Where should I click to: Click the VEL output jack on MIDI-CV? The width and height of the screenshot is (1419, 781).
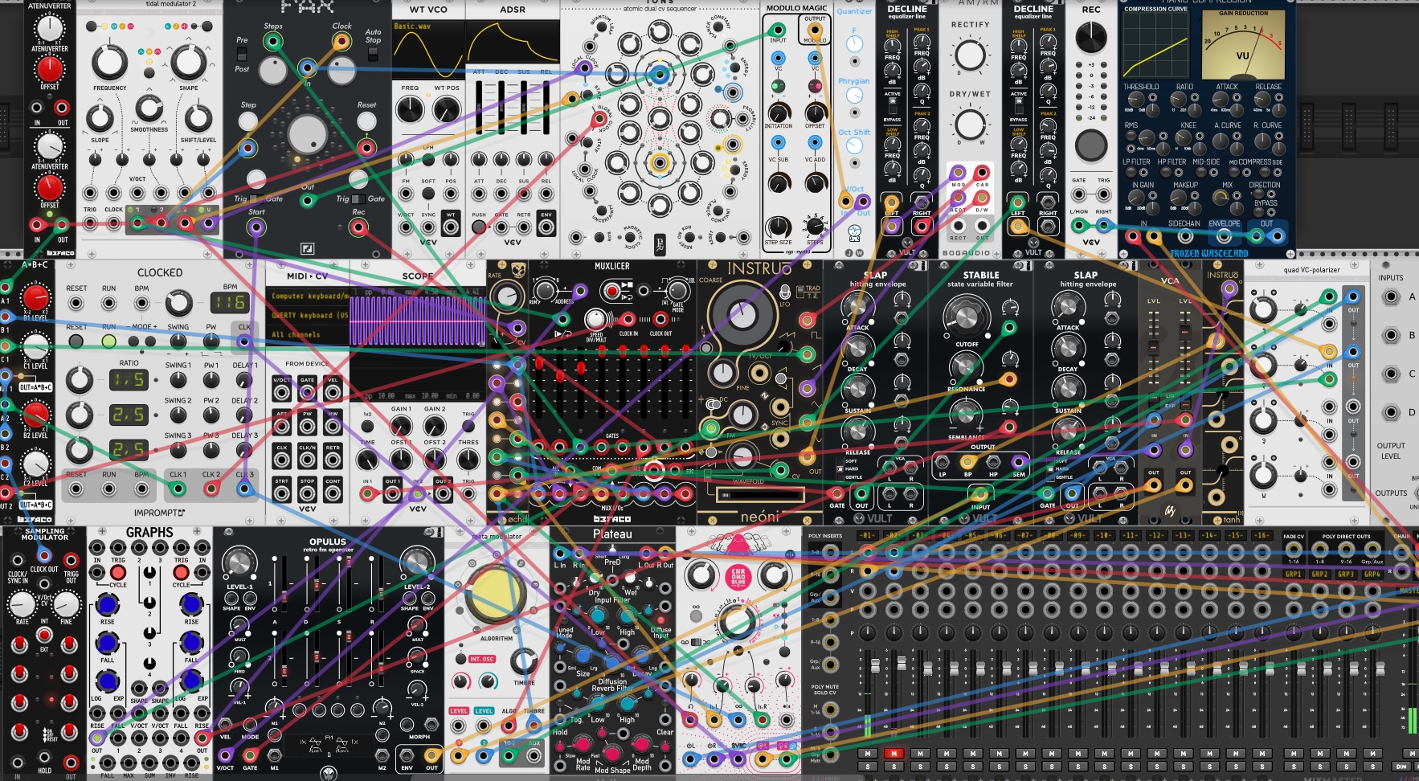(333, 393)
